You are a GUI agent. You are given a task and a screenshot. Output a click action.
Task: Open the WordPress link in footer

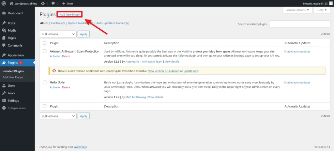[x=80, y=147]
